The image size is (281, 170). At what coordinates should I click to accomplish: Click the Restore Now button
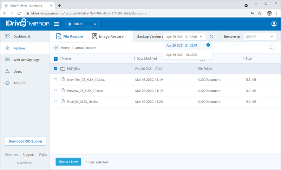[68, 162]
